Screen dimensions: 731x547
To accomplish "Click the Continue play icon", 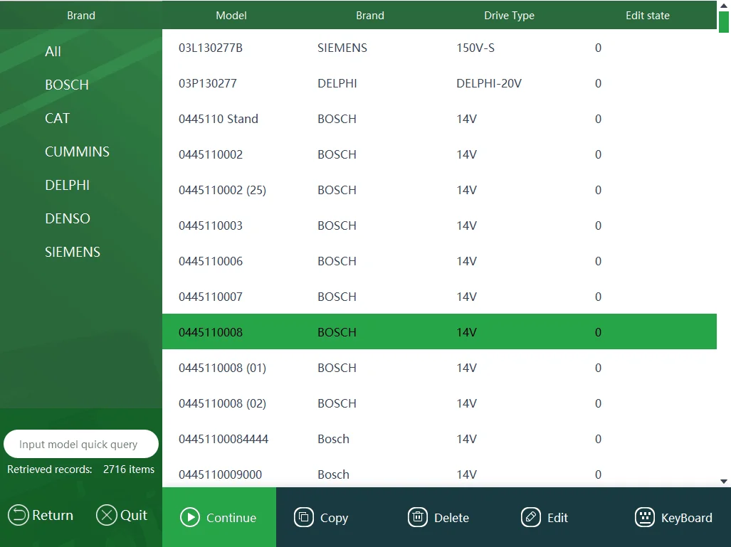I will tap(190, 517).
